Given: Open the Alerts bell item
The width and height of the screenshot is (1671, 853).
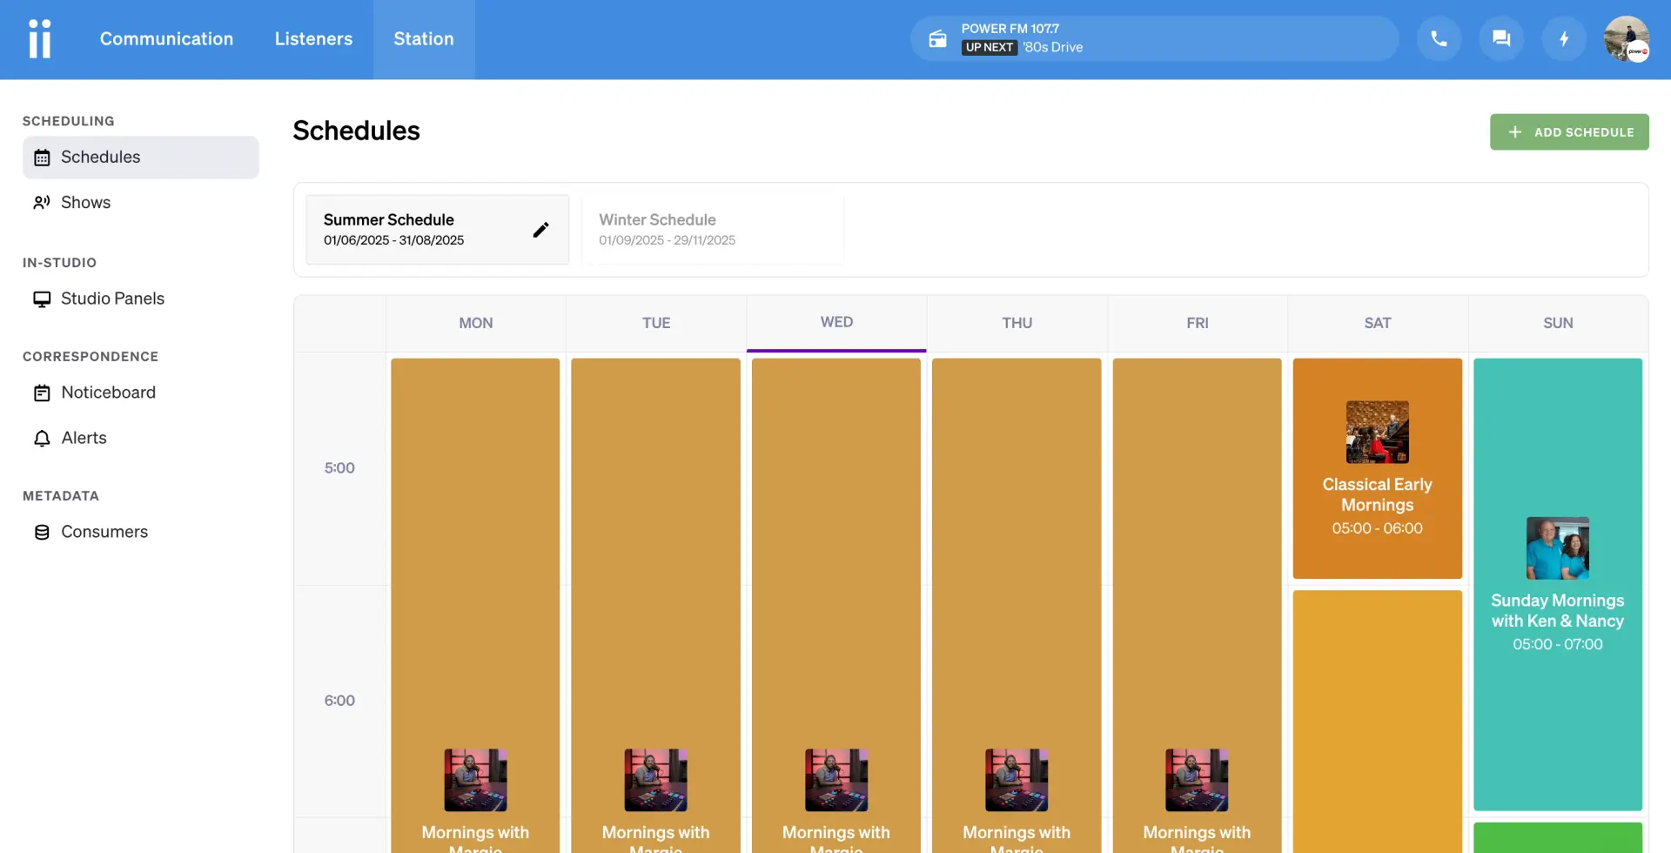Looking at the screenshot, I should [x=84, y=438].
